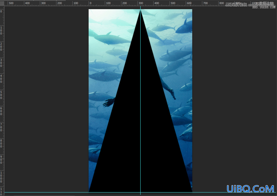
Task: Select the horizontal cyan guide near canvas bottom
Action: [140, 192]
